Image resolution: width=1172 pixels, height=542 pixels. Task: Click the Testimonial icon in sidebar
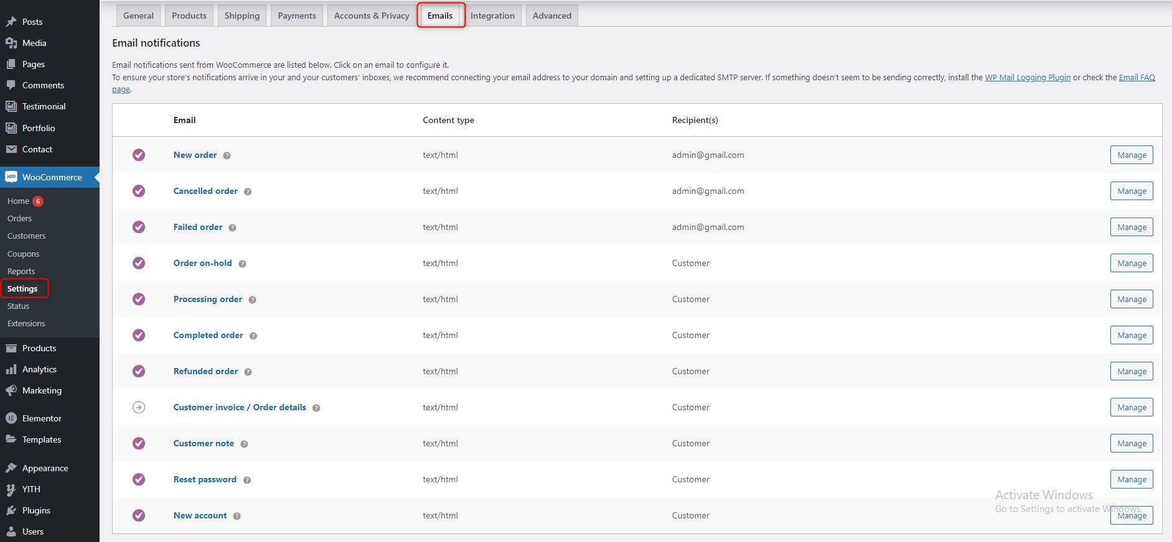coord(11,106)
